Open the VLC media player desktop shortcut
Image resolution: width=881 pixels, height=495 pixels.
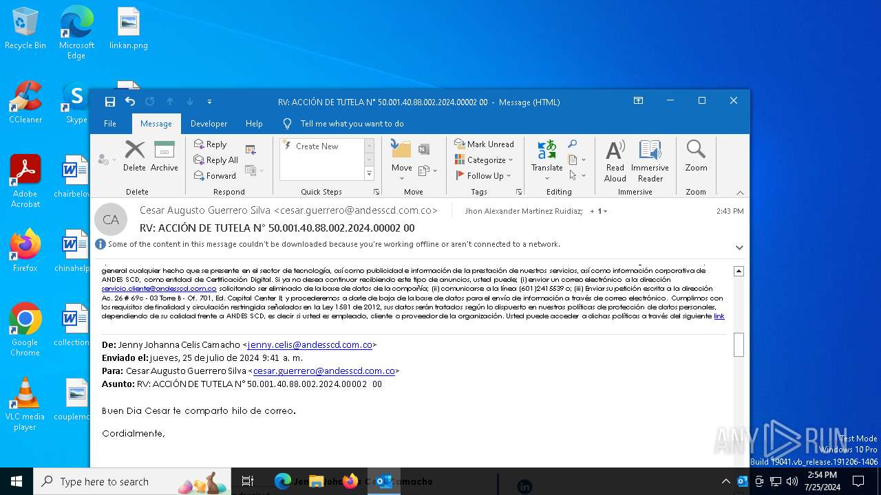pos(25,404)
